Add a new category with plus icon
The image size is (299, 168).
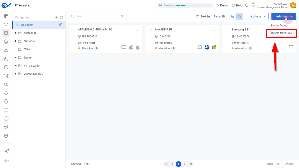click(x=56, y=17)
